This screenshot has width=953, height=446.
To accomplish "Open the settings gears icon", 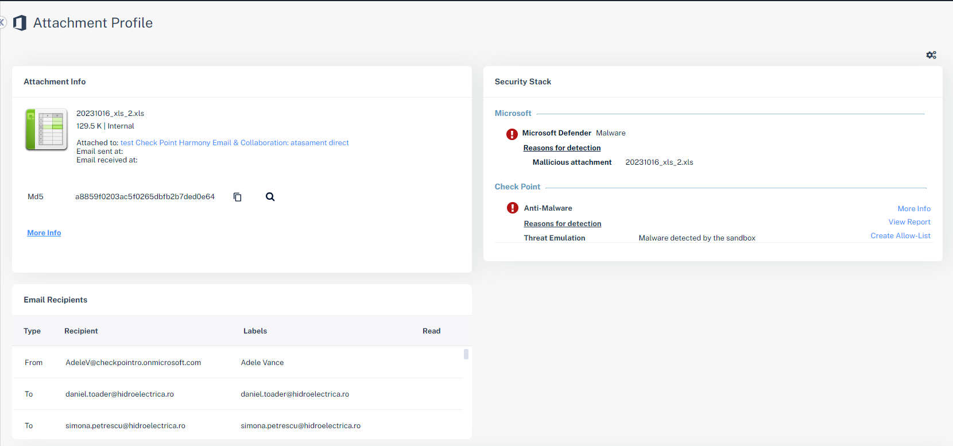I will [x=931, y=55].
